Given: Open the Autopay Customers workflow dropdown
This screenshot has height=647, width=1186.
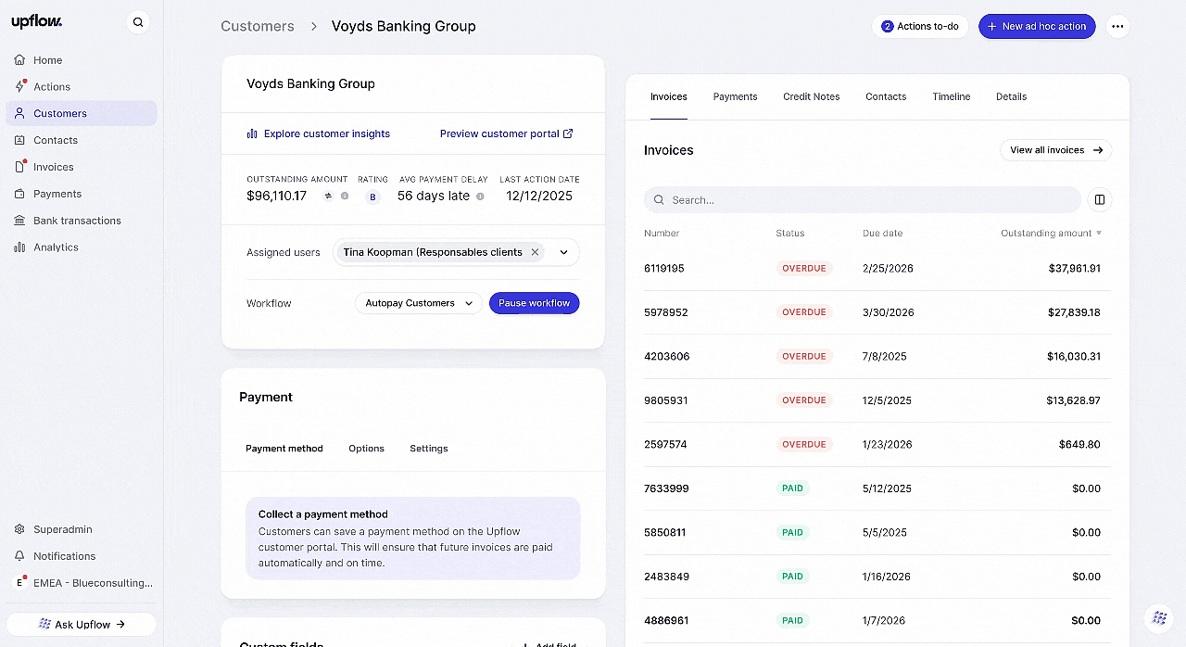Looking at the screenshot, I should point(417,303).
